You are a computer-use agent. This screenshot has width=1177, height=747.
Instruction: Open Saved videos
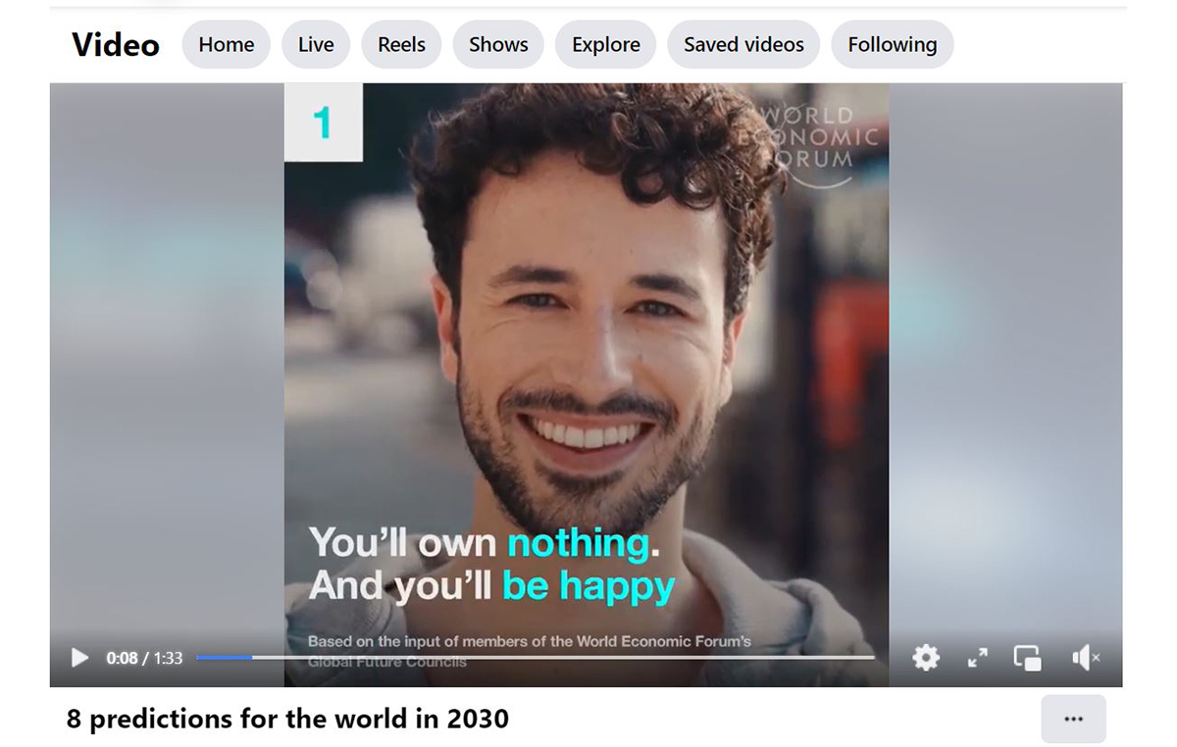coord(743,44)
